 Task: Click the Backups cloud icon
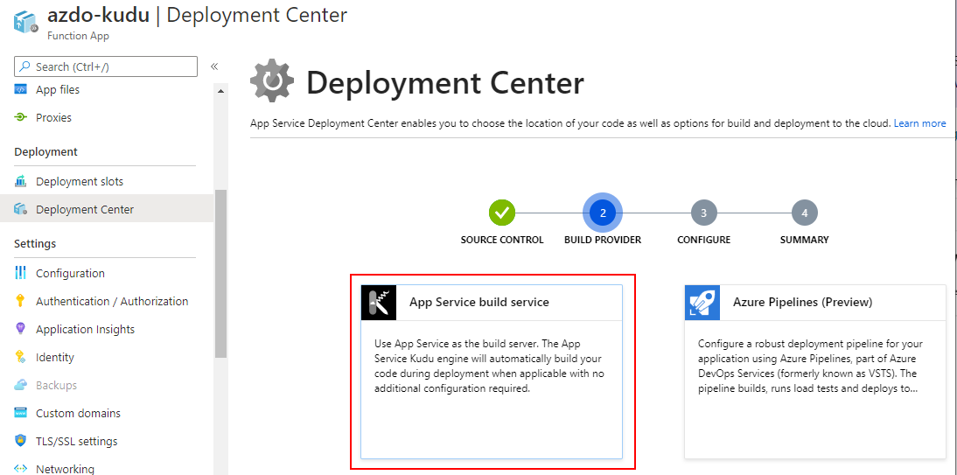(x=21, y=385)
